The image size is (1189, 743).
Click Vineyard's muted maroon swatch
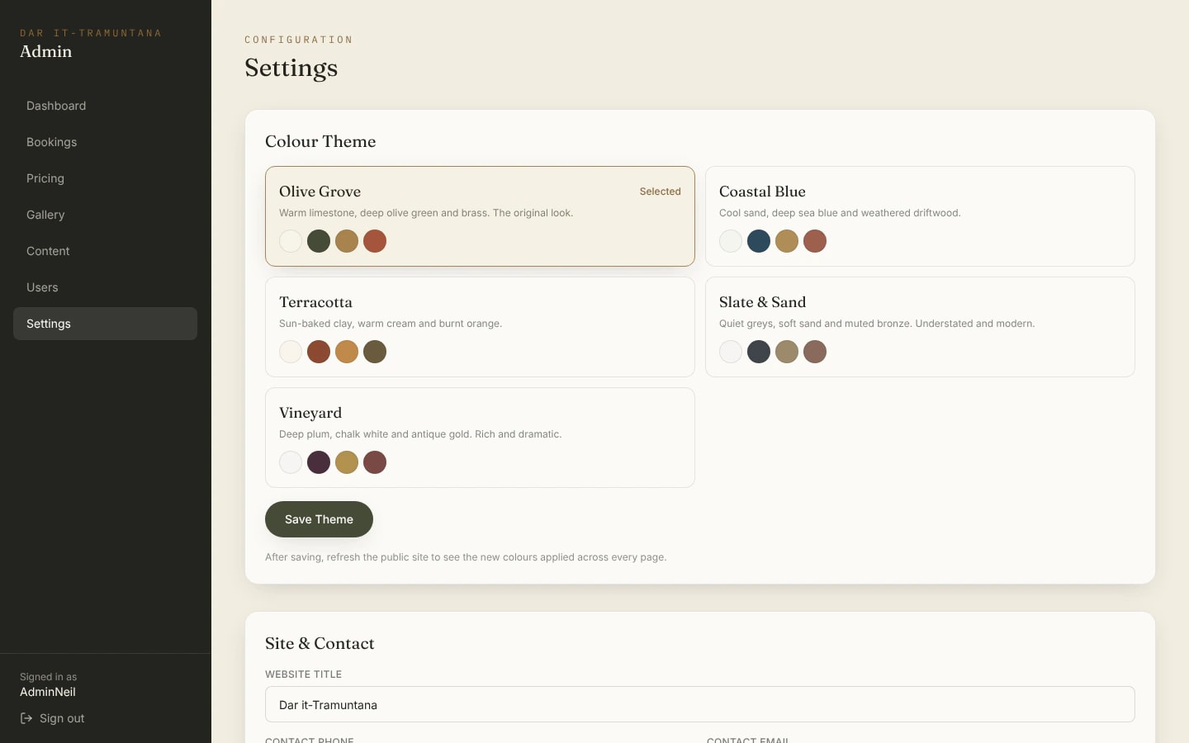375,462
